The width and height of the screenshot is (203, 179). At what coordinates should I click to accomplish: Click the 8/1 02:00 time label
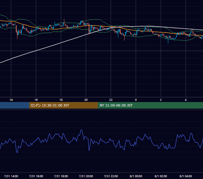[x=161, y=176]
